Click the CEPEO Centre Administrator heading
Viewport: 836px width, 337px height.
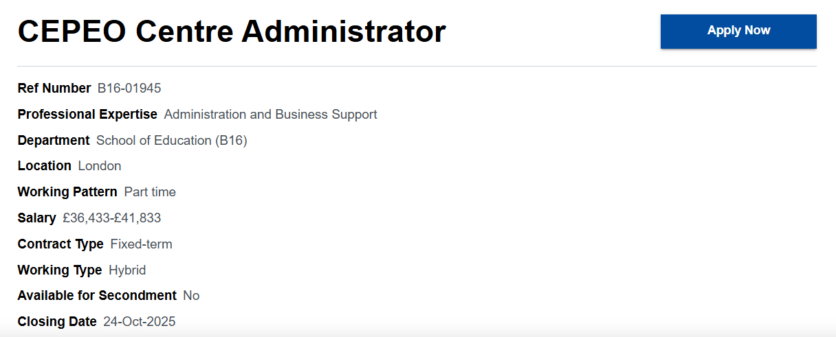(x=232, y=32)
